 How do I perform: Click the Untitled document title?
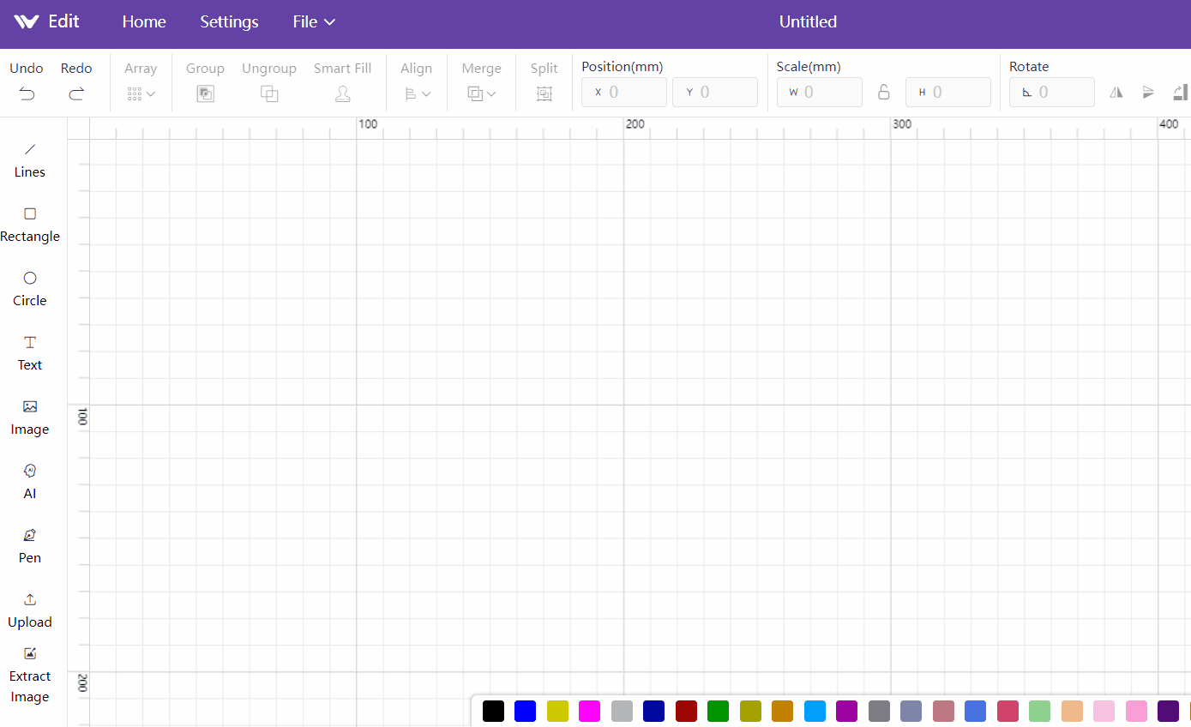808,22
